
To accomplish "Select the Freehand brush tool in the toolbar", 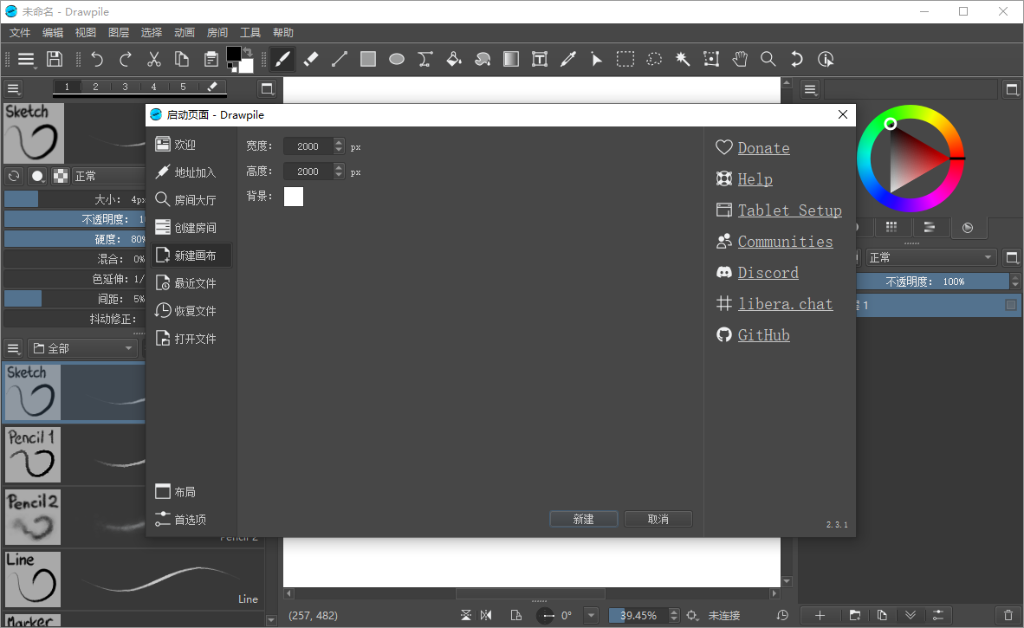I will [x=282, y=60].
